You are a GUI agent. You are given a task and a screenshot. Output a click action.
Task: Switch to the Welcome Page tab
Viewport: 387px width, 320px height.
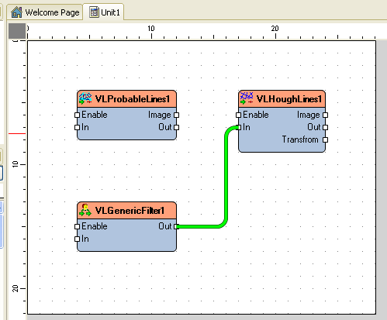click(45, 12)
